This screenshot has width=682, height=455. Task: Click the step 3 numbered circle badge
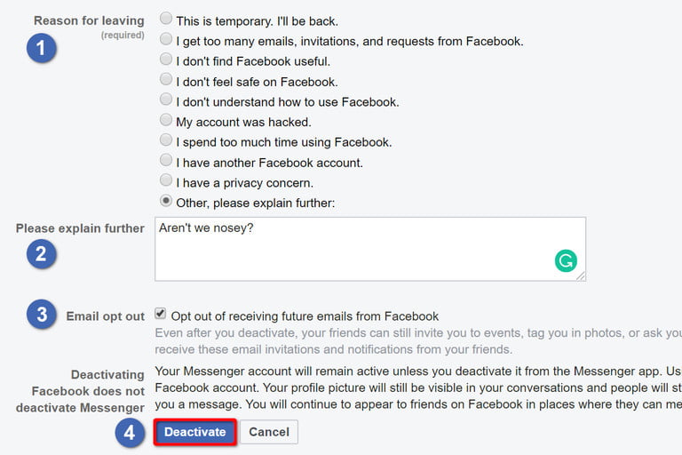coord(42,315)
